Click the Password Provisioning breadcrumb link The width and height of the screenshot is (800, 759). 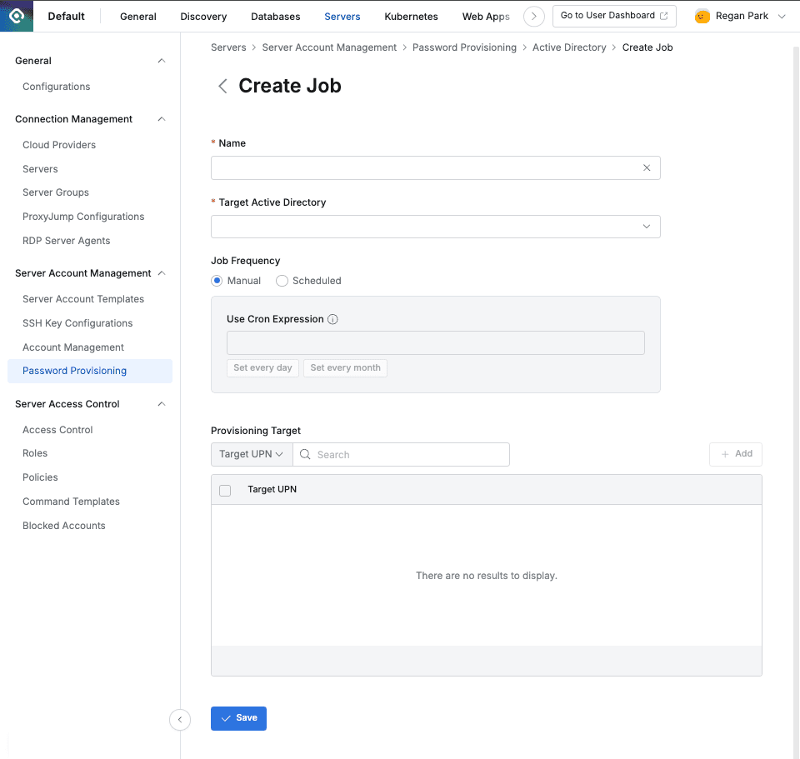tap(464, 47)
